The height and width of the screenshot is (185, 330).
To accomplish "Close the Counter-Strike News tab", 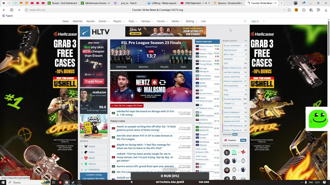I will click(275, 3).
